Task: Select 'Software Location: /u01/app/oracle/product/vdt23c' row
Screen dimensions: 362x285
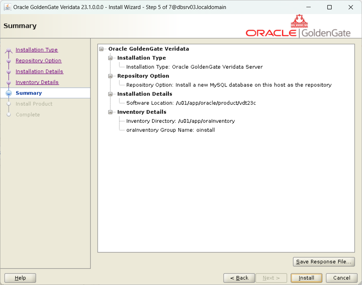Action: pyautogui.click(x=191, y=103)
